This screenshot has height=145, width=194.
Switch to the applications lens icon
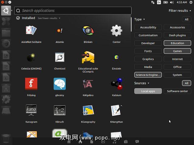[80, 142]
